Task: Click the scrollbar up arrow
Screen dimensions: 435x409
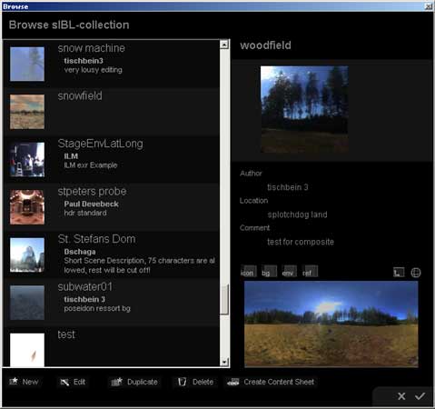Action: (224, 45)
